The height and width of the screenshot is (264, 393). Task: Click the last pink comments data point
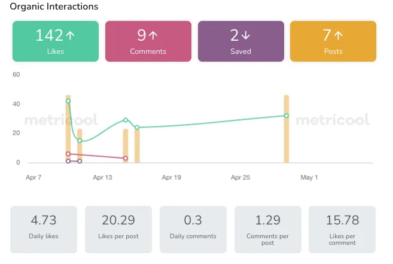[126, 159]
